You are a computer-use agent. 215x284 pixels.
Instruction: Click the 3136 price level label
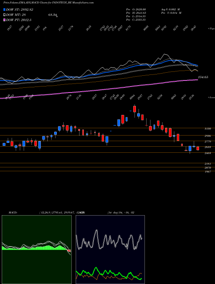click(208, 129)
